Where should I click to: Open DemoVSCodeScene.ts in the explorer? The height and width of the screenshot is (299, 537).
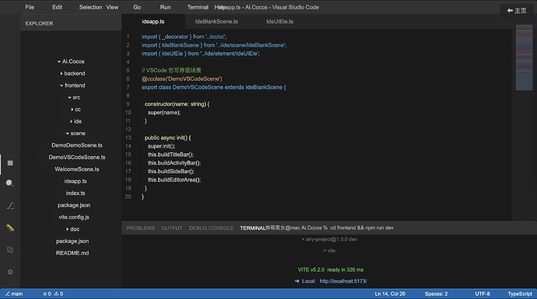[x=77, y=157]
